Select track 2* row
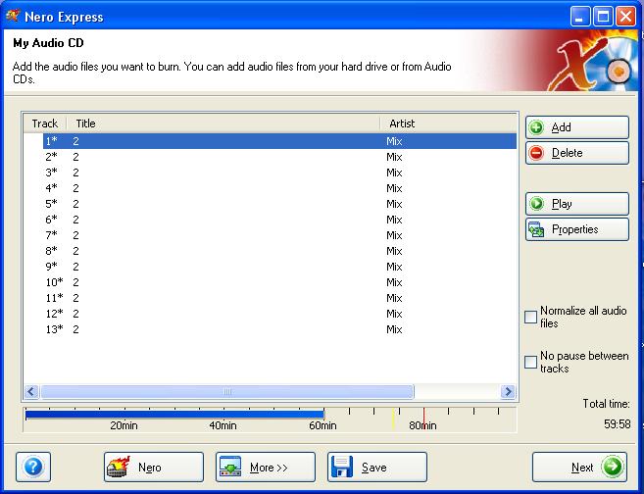Viewport: 644px width, 494px height. click(279, 157)
